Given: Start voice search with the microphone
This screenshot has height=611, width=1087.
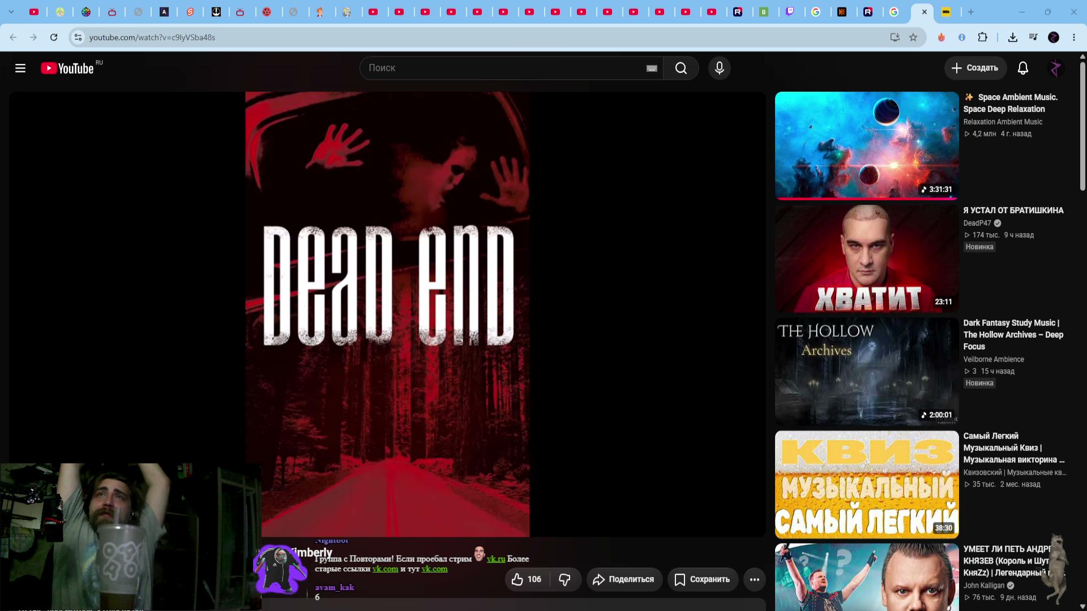Looking at the screenshot, I should click(x=720, y=68).
